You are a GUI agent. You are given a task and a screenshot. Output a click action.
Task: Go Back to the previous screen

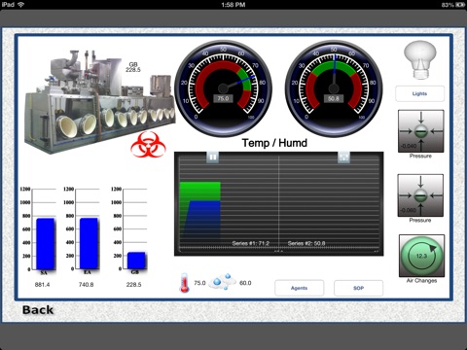click(38, 310)
